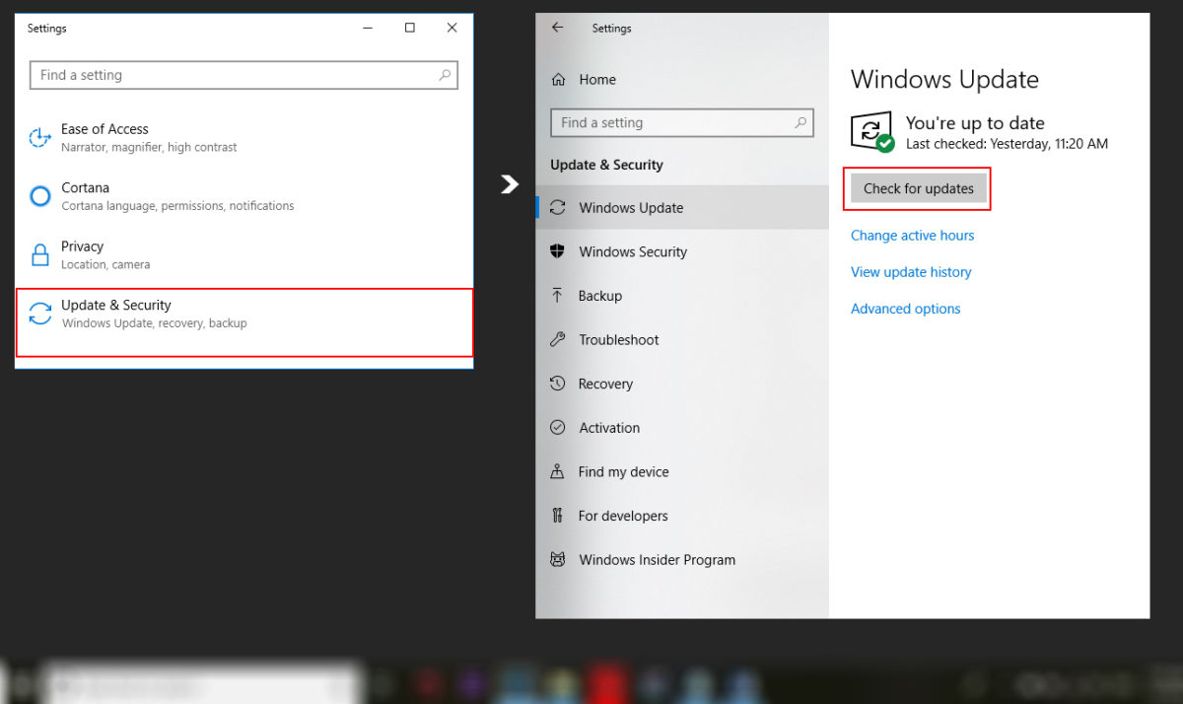The image size is (1183, 704).
Task: Click the Windows Security shield icon
Action: (558, 251)
